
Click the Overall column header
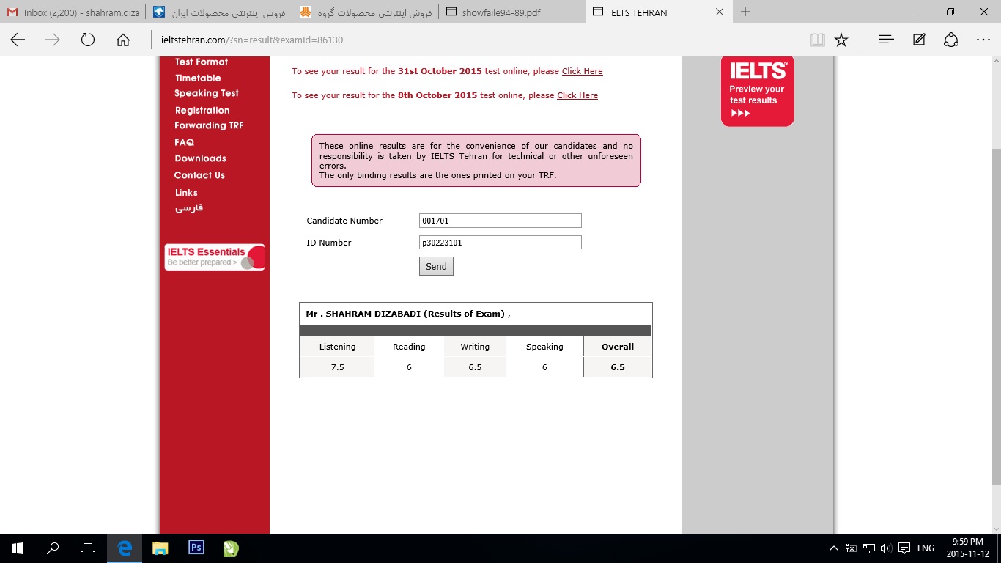tap(618, 347)
